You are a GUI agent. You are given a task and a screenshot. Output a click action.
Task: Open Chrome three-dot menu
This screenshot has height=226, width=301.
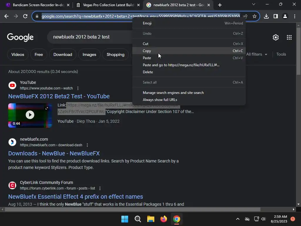295,16
